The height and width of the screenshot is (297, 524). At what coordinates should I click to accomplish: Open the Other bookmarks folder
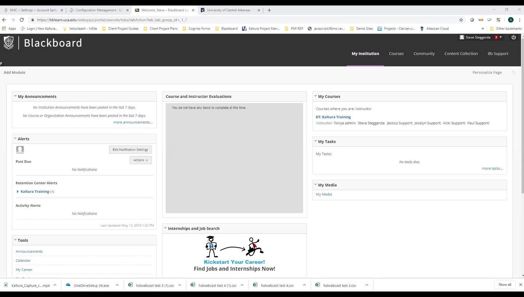click(506, 29)
